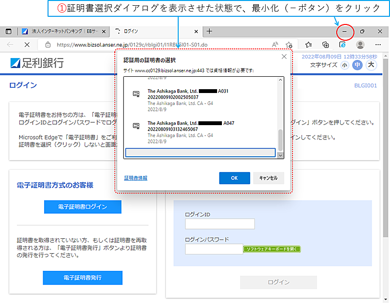Open the Settings and more menu
390x303 pixels.
click(378, 45)
